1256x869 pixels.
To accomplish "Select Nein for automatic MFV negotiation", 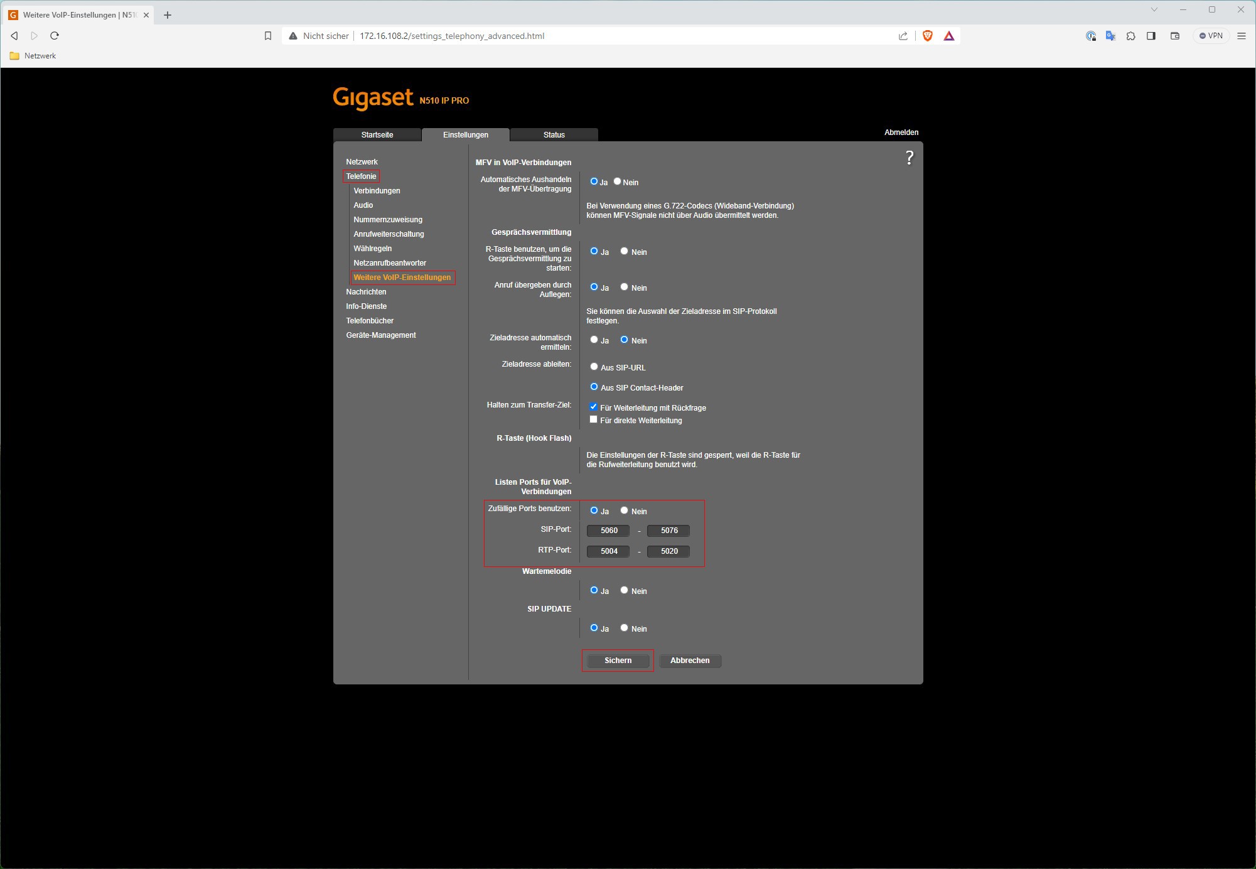I will click(x=617, y=181).
